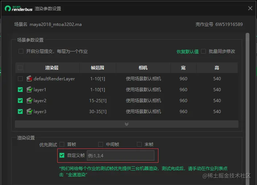Click the 相机 column header
The image size is (257, 185).
[x=143, y=68]
